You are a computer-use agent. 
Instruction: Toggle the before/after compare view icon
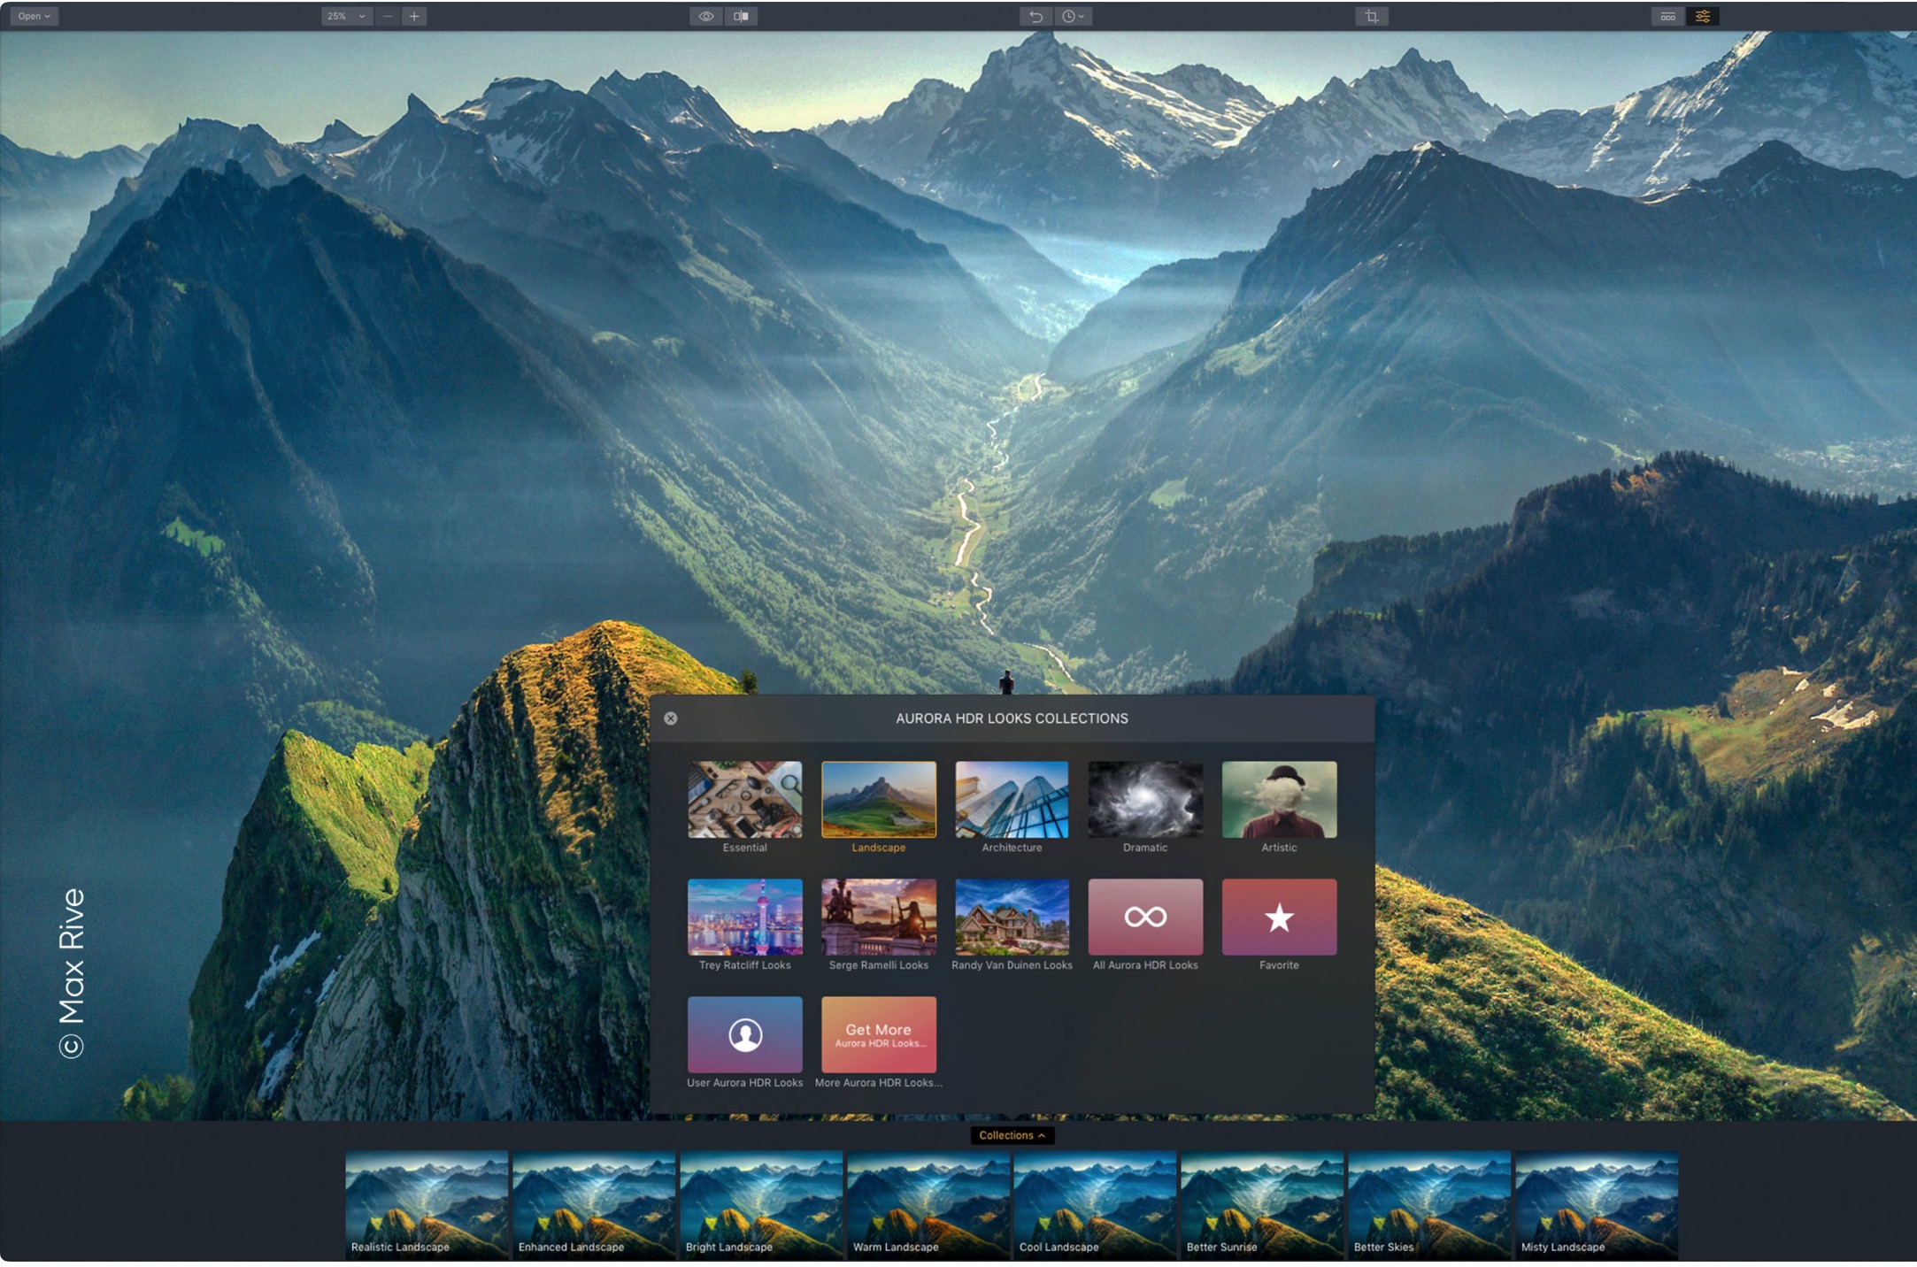point(742,16)
